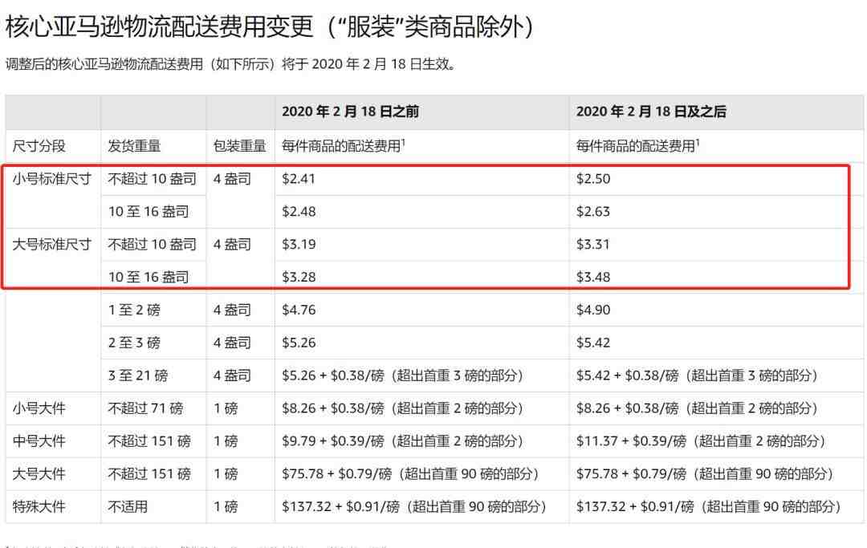Click the $4.76 fee value
This screenshot has height=548, width=867.
click(299, 310)
